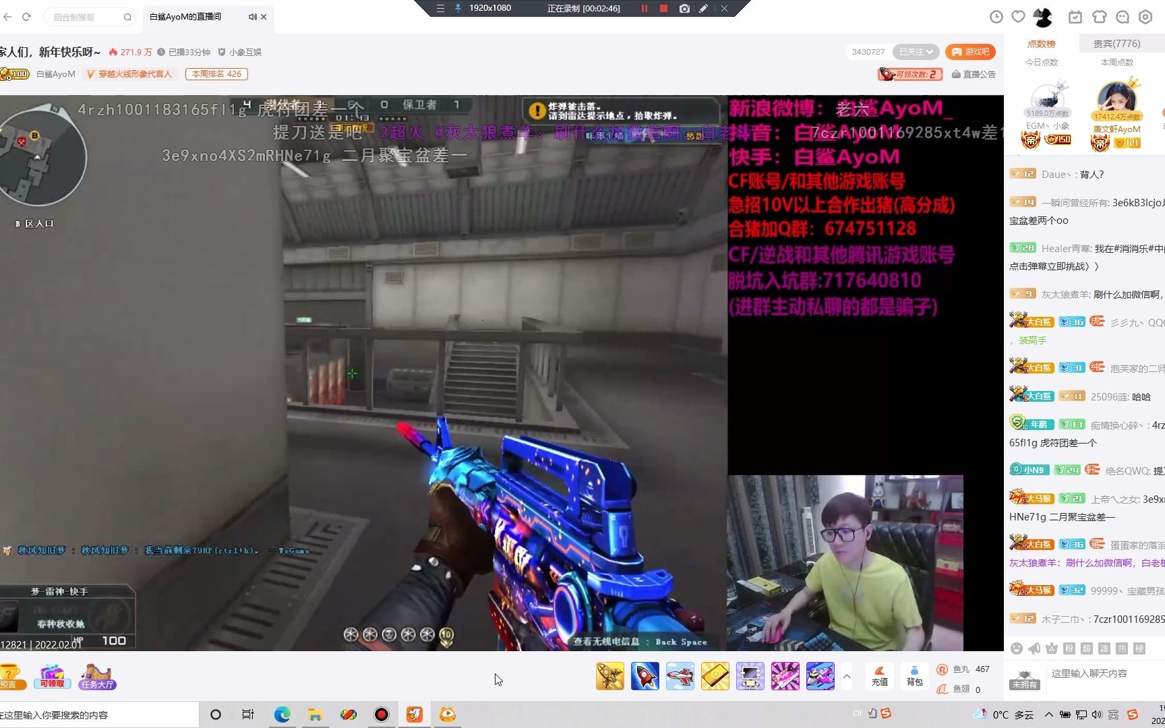
Task: Open File Explorer from taskbar
Action: pyautogui.click(x=315, y=715)
